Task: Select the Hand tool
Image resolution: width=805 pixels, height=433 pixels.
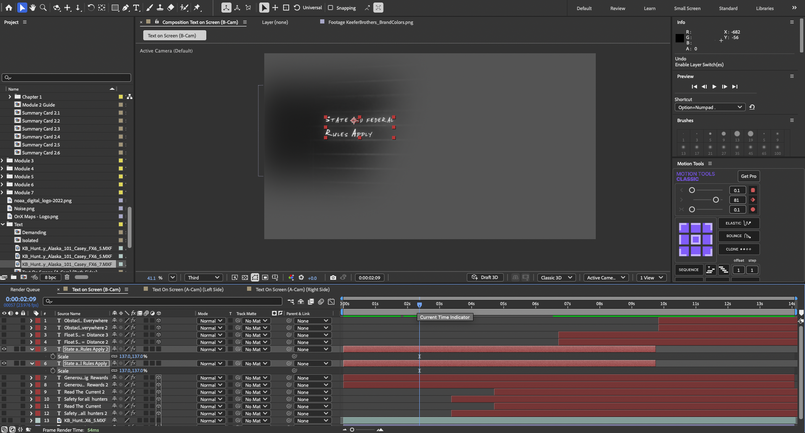Action: point(32,8)
